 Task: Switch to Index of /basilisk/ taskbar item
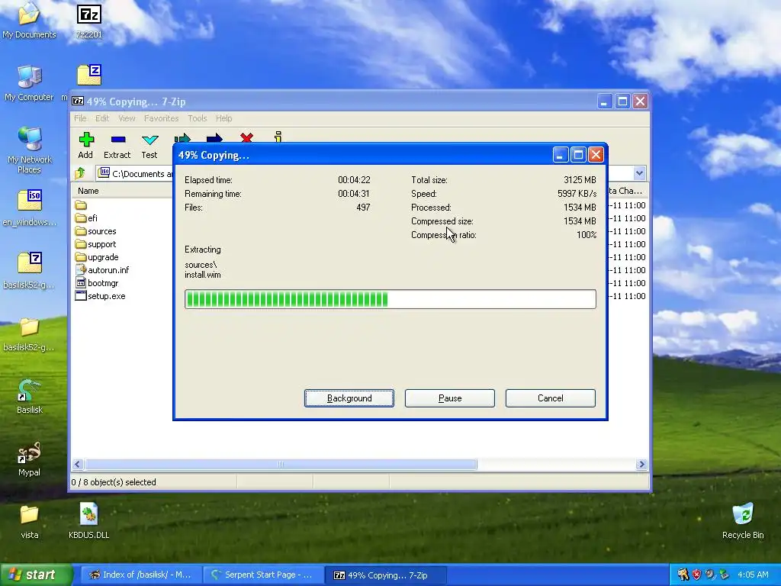[x=141, y=575]
